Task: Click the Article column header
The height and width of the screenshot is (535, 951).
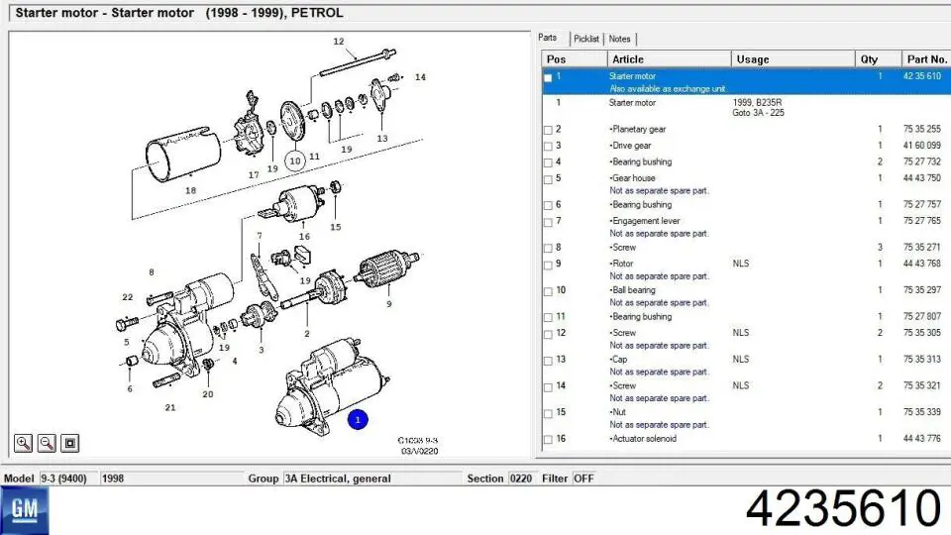Action: pos(669,59)
